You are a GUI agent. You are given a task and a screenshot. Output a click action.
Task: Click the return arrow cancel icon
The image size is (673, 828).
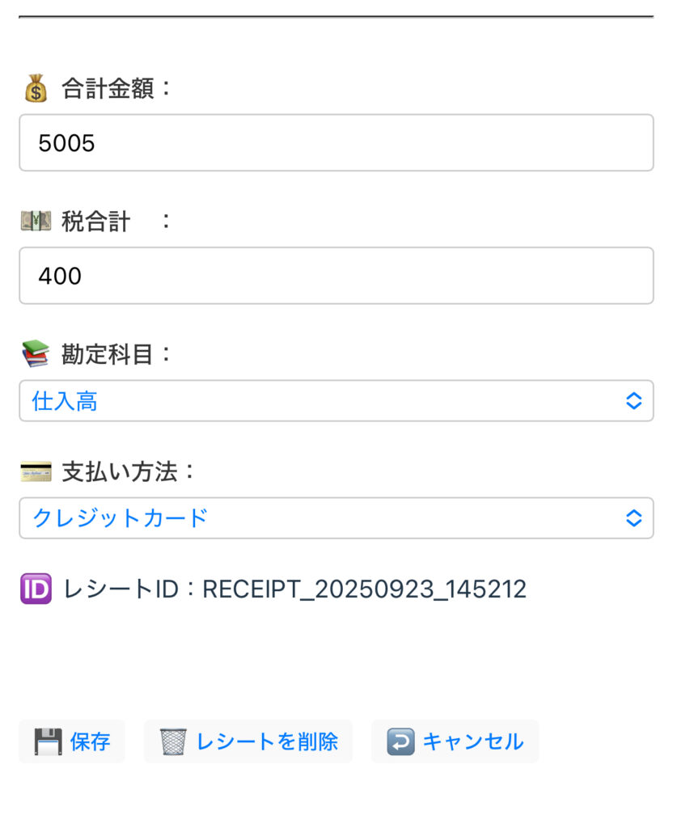pos(400,741)
